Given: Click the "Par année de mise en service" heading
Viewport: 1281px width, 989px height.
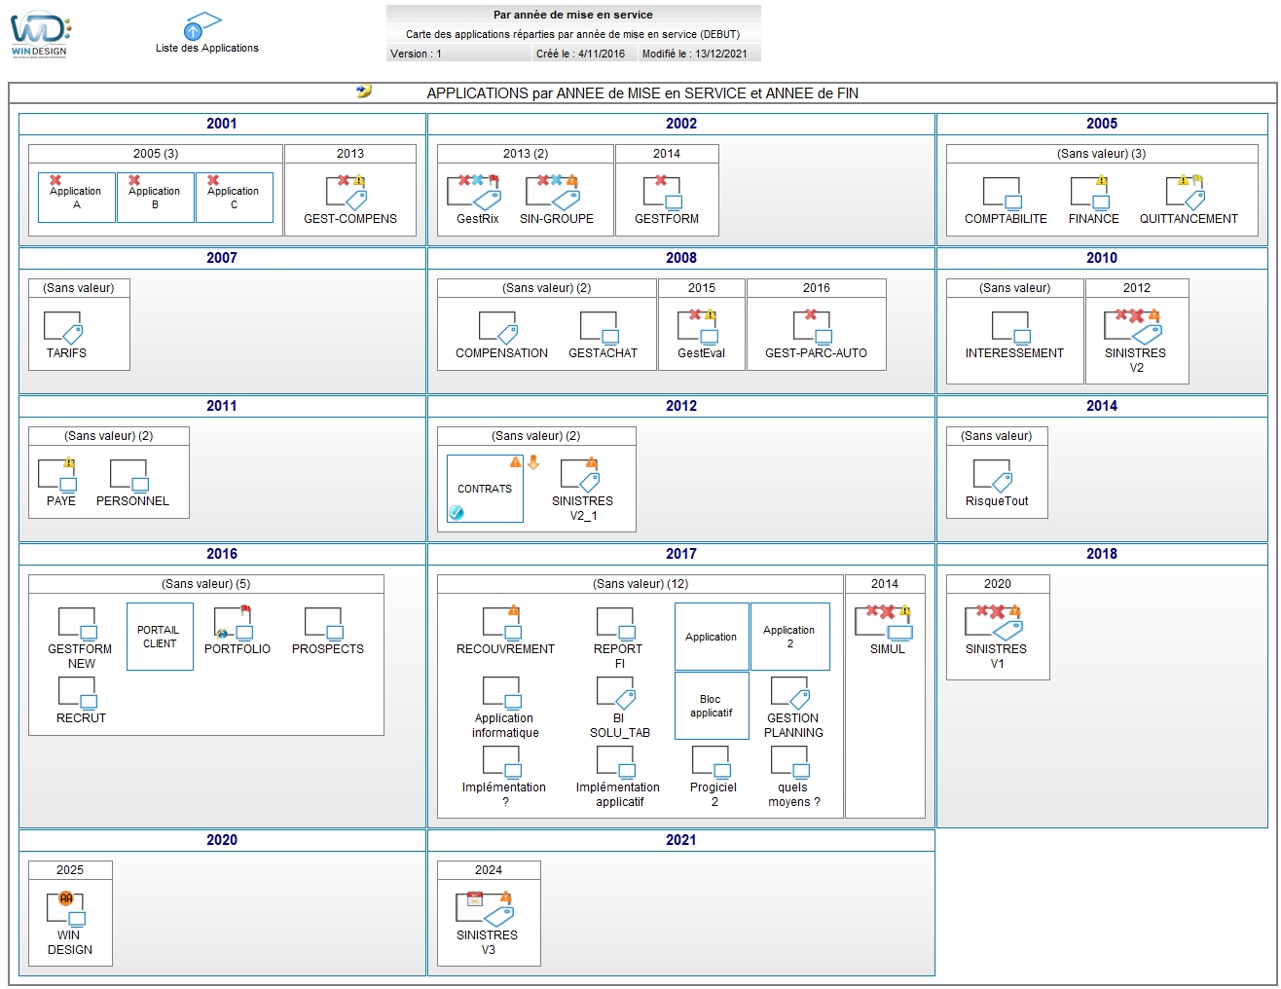Looking at the screenshot, I should (573, 15).
